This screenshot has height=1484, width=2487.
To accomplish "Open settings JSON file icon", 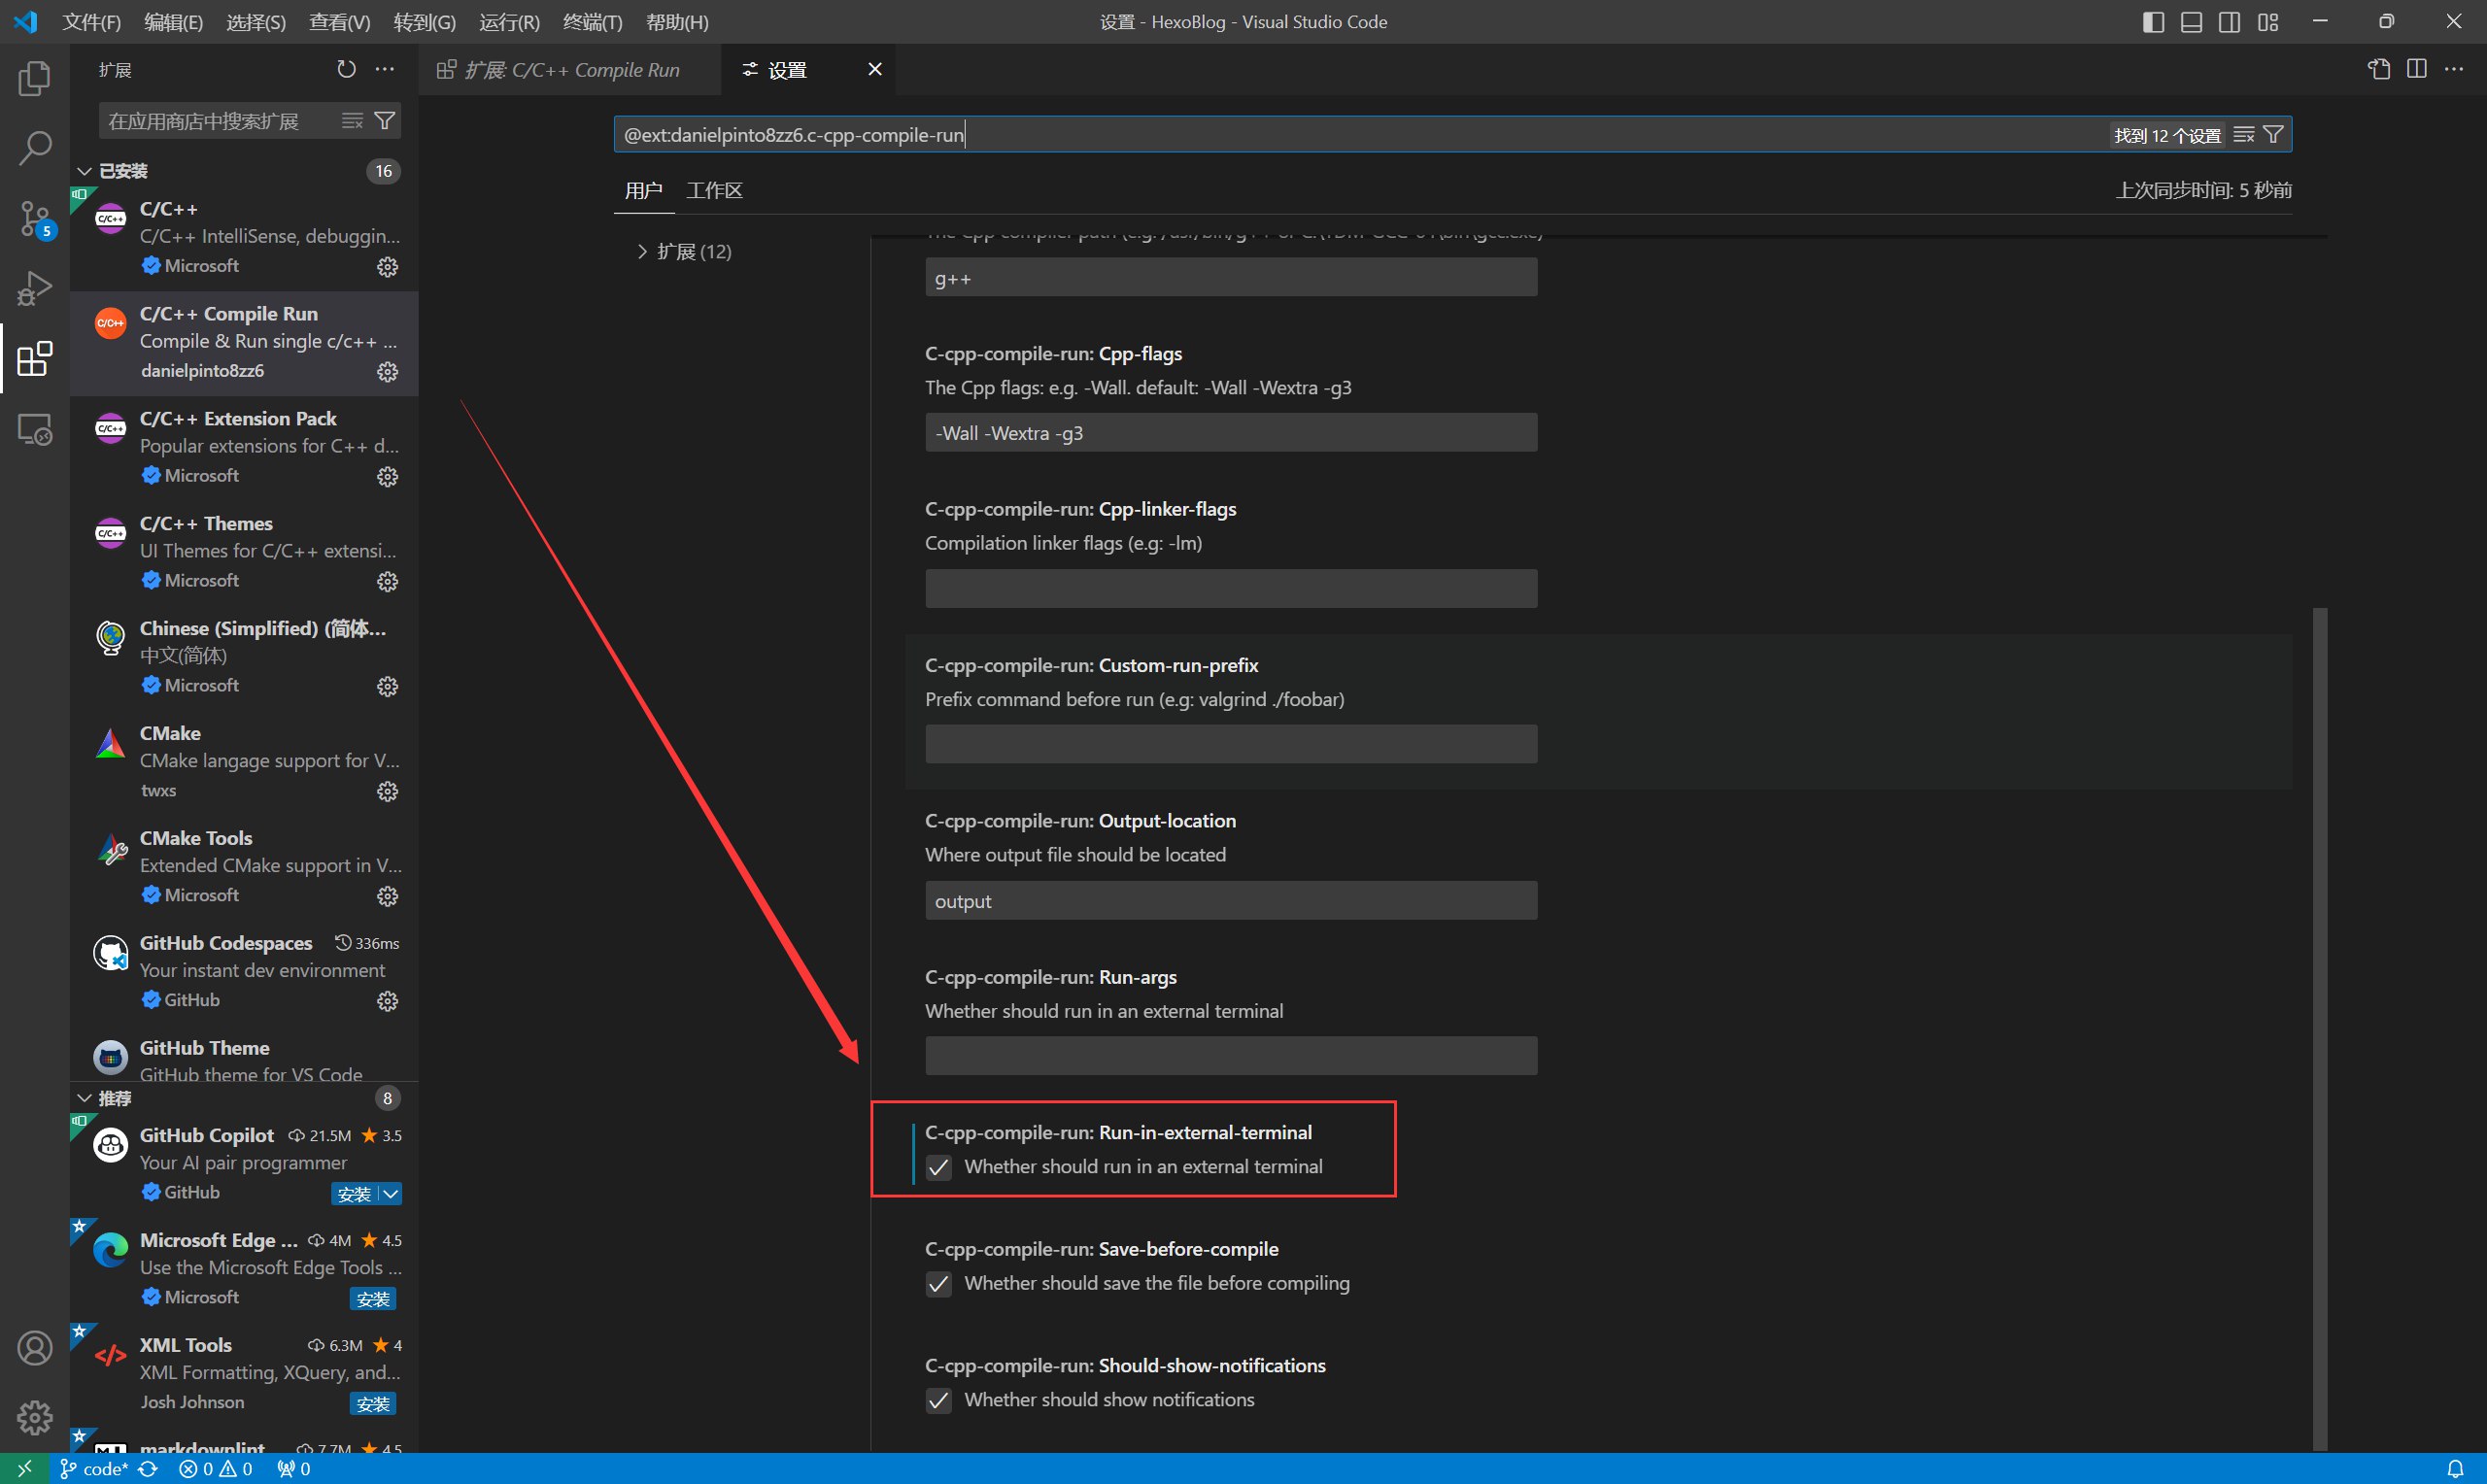I will point(2379,69).
